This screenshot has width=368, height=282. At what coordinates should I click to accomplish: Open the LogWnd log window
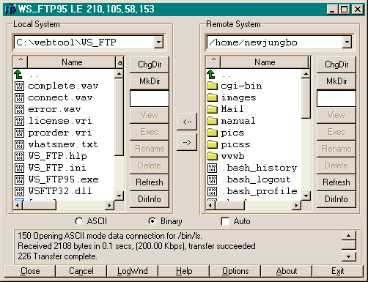tap(133, 271)
